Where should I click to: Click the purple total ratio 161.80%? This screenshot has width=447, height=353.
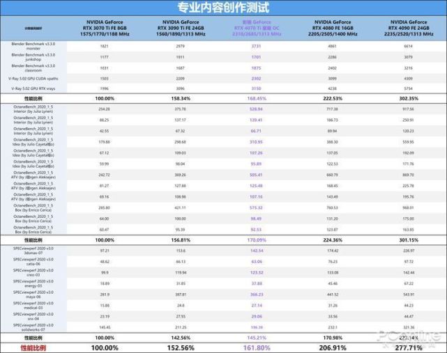tap(257, 347)
